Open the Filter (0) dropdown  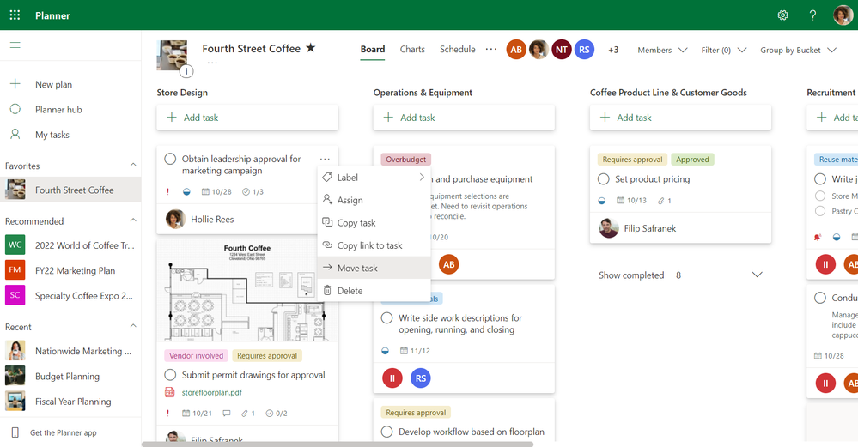(724, 51)
